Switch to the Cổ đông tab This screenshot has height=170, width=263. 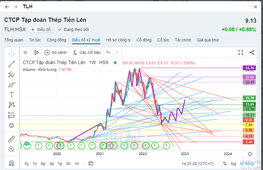tap(144, 40)
